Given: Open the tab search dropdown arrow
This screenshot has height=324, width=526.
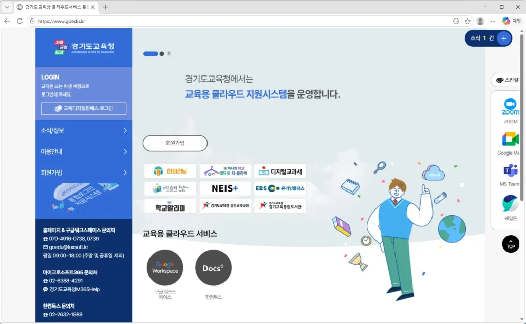Looking at the screenshot, I should tap(7, 7).
